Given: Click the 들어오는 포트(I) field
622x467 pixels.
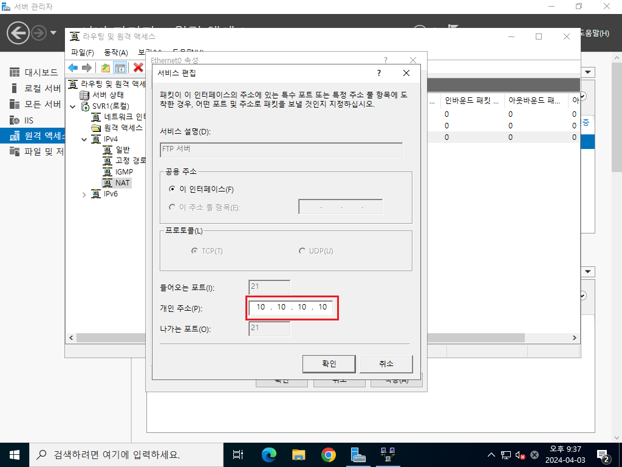Looking at the screenshot, I should click(269, 287).
